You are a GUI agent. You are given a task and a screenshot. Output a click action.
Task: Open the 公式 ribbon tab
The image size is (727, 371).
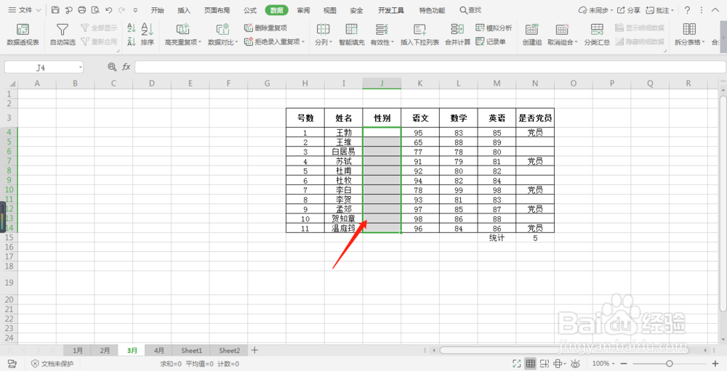click(250, 10)
